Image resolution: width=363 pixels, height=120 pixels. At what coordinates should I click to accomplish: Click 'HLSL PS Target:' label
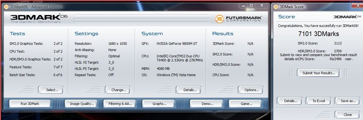[87, 69]
